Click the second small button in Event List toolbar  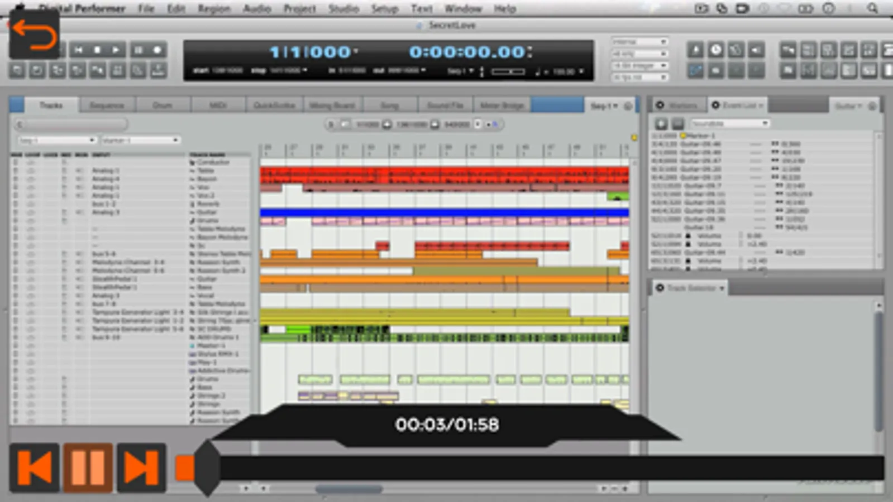(x=677, y=123)
